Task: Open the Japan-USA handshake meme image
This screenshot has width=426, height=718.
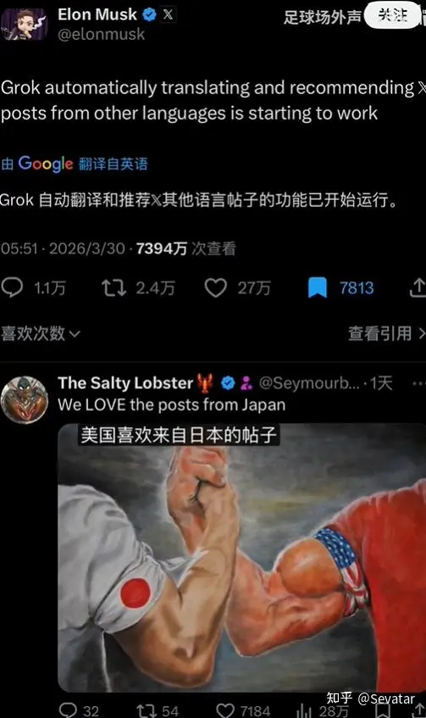Action: 241,557
